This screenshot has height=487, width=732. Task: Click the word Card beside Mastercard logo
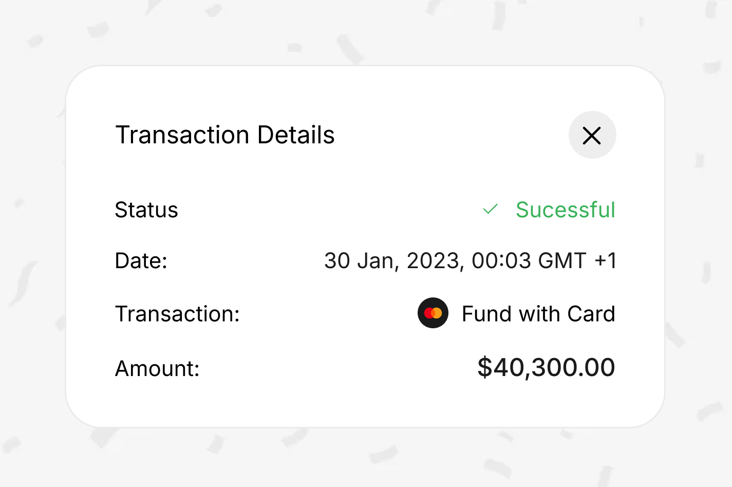591,314
